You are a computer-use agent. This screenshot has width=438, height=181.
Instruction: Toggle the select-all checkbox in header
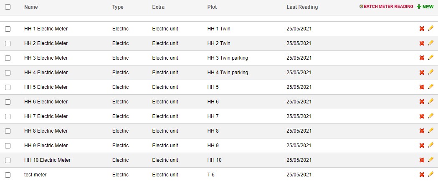click(x=8, y=7)
